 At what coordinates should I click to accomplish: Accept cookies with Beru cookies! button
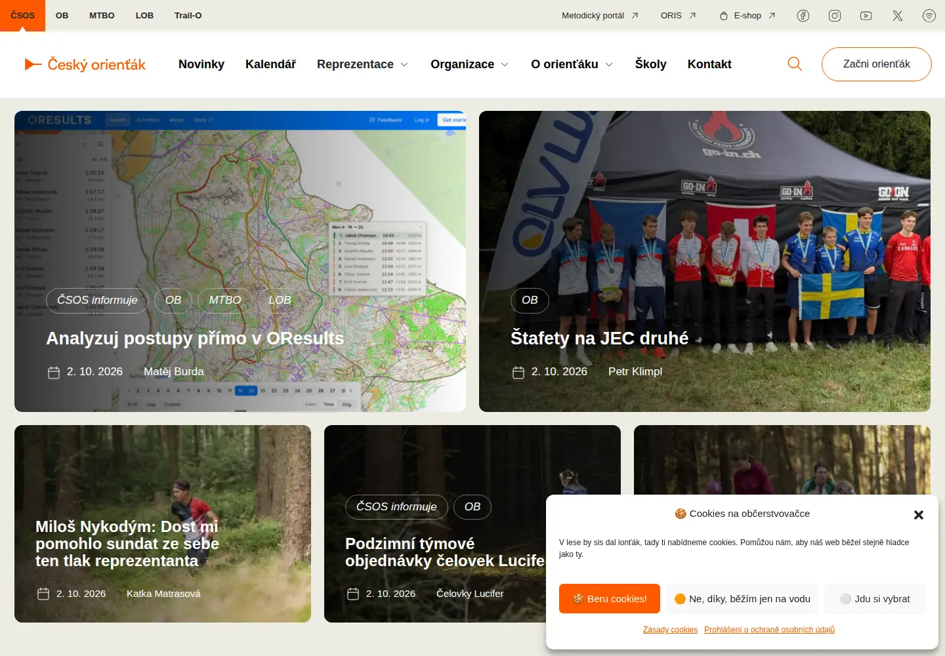(610, 599)
